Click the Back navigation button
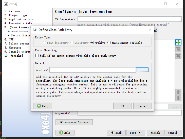The image size is (185, 139). (116, 133)
